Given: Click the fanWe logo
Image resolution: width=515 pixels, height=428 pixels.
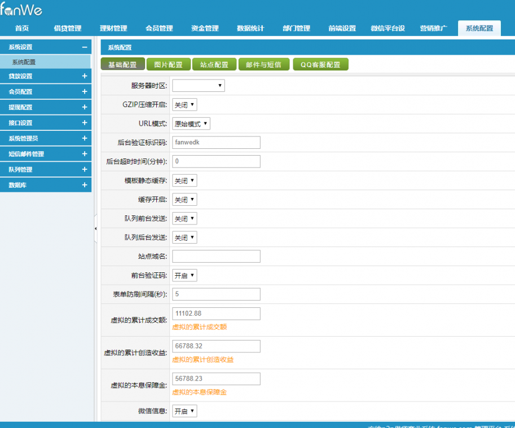Looking at the screenshot, I should [21, 10].
